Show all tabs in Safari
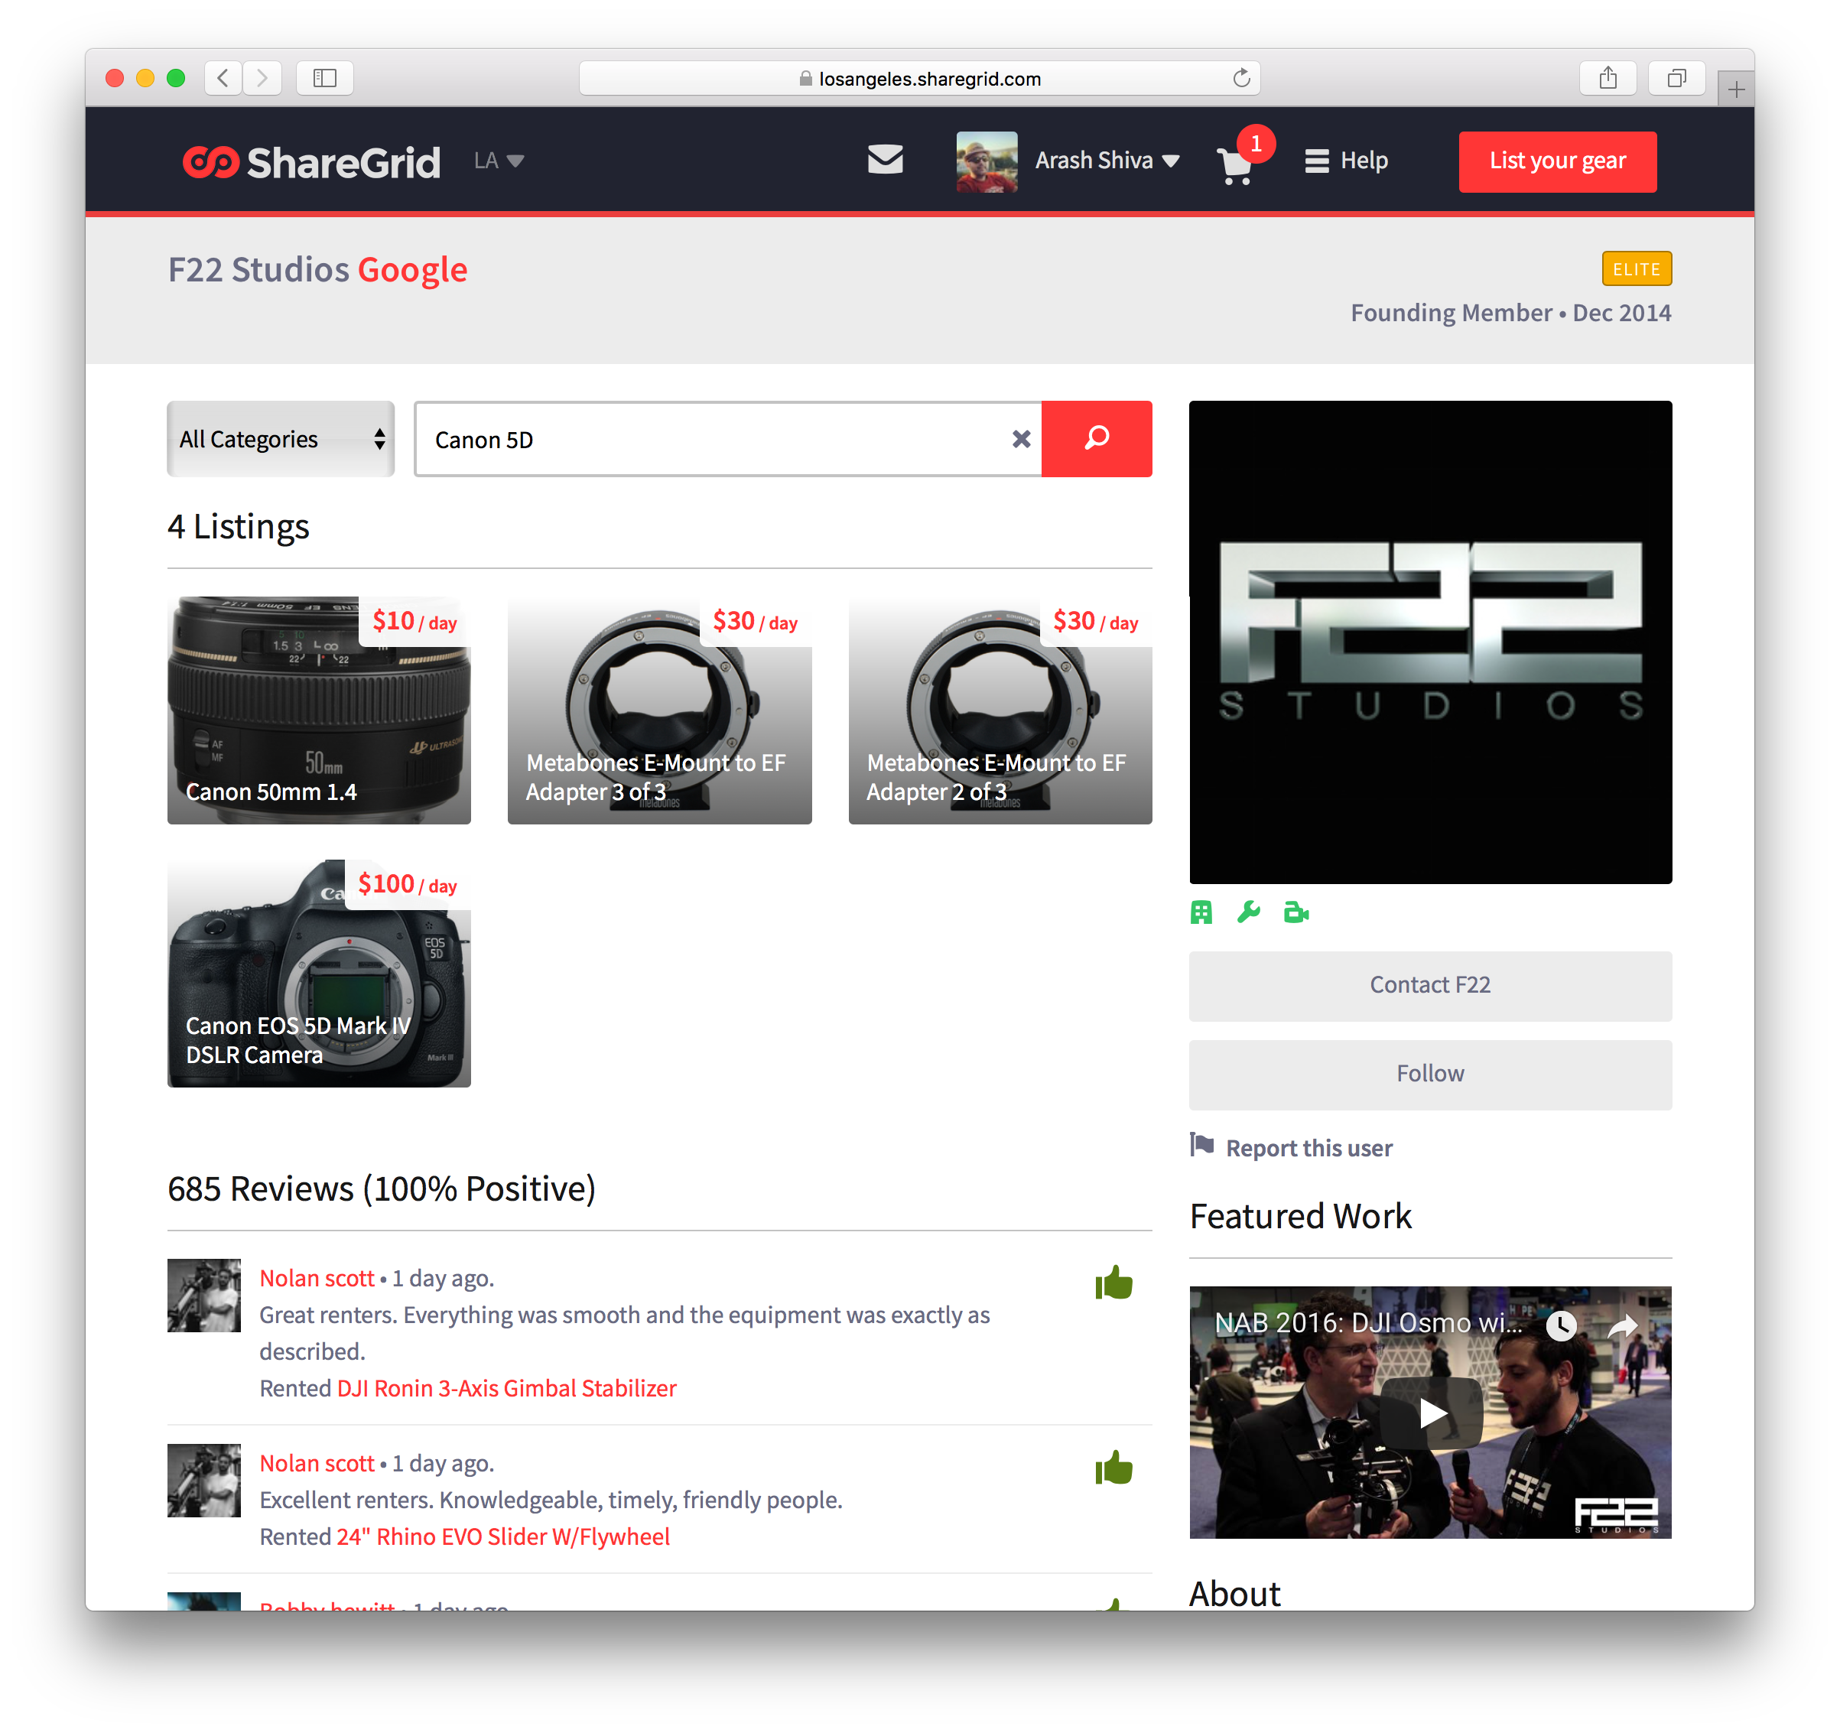1840x1733 pixels. [x=1676, y=78]
